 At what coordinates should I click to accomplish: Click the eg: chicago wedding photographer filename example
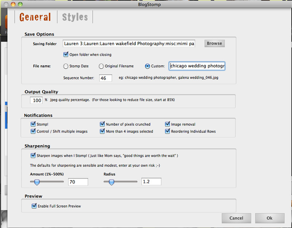(169, 78)
